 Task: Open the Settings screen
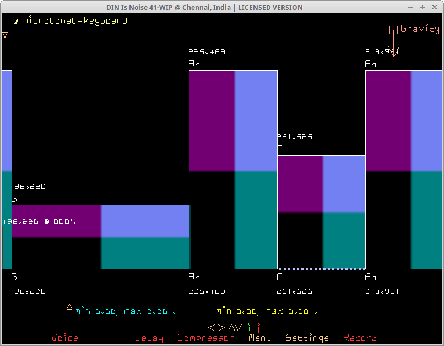307,338
